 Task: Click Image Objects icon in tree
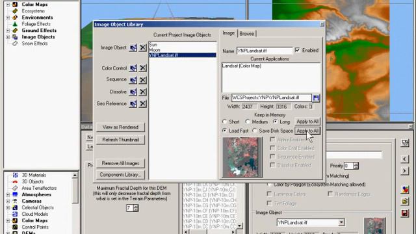point(15,37)
